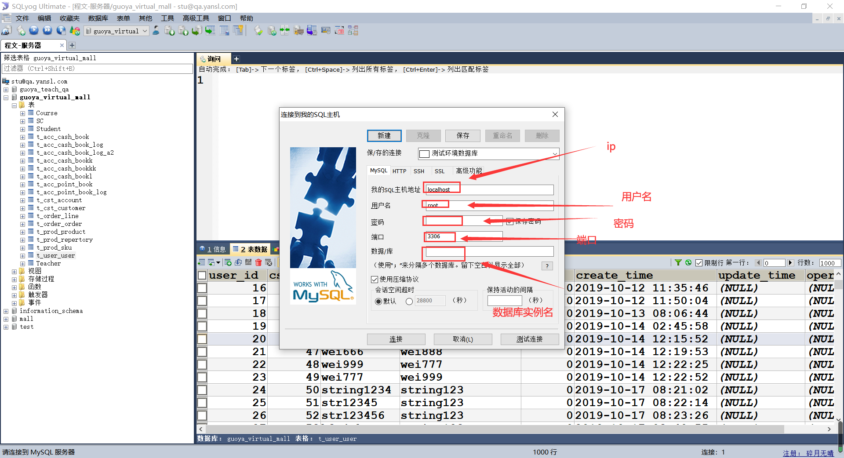Click the duplicate row icon
844x458 pixels.
(x=238, y=262)
